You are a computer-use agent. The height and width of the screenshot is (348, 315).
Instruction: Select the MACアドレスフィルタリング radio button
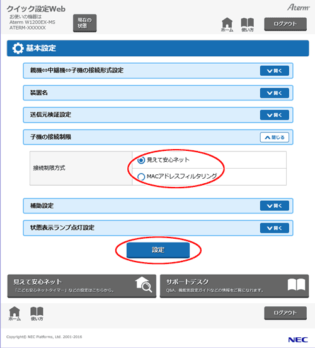click(141, 177)
